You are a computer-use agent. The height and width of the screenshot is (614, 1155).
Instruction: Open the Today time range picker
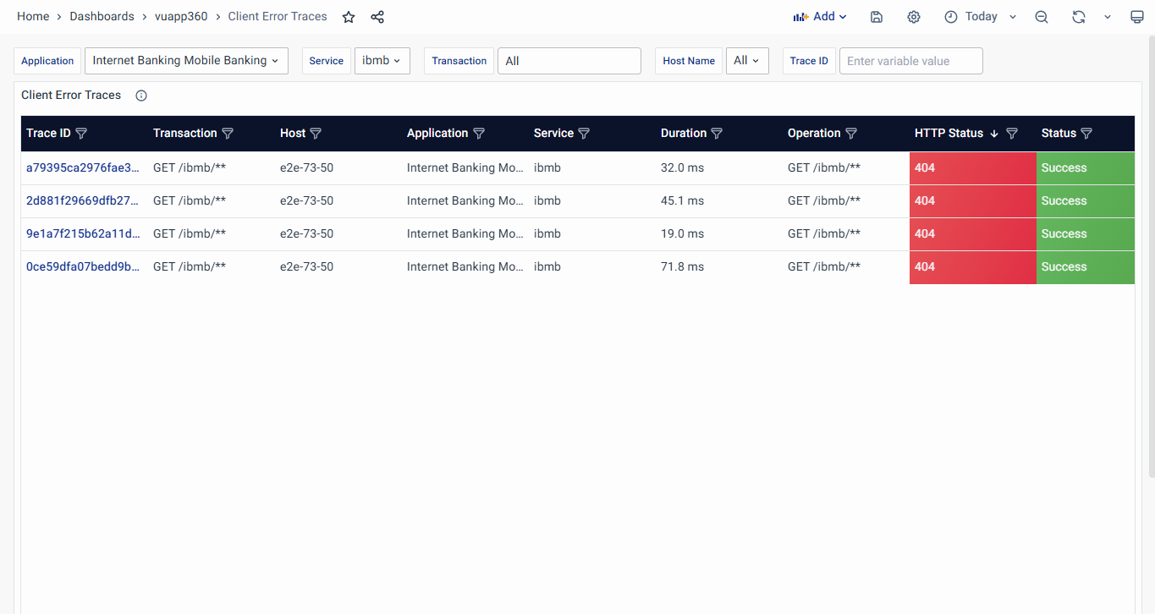point(981,17)
